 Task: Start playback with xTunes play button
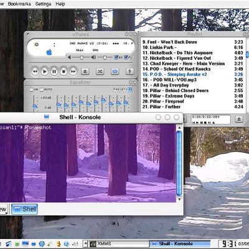pyautogui.click(x=44, y=72)
